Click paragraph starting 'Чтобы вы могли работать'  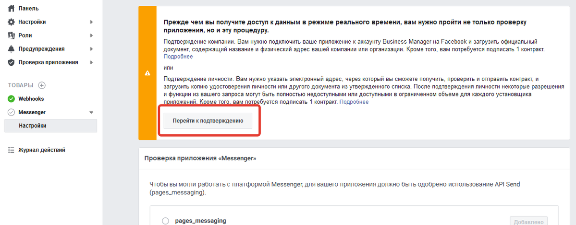tap(335, 188)
